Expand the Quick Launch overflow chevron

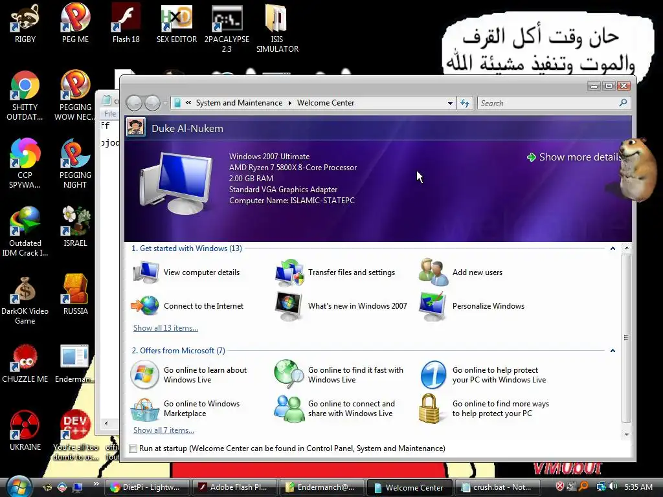pos(96,484)
